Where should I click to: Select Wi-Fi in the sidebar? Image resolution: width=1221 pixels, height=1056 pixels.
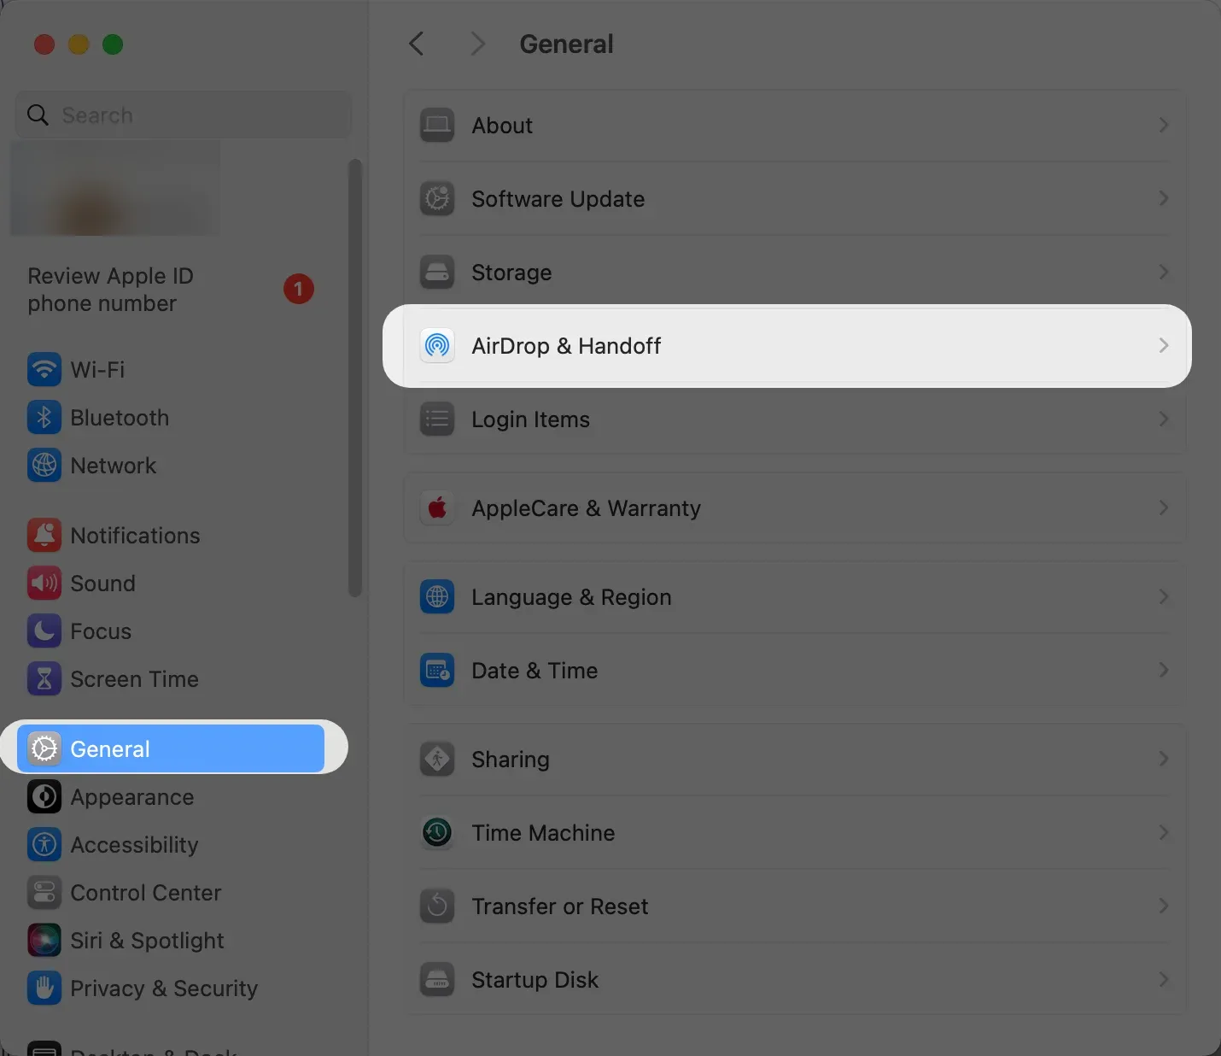(x=171, y=370)
